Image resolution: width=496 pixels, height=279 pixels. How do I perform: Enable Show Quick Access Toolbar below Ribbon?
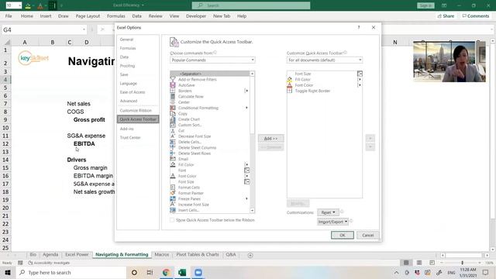point(172,220)
